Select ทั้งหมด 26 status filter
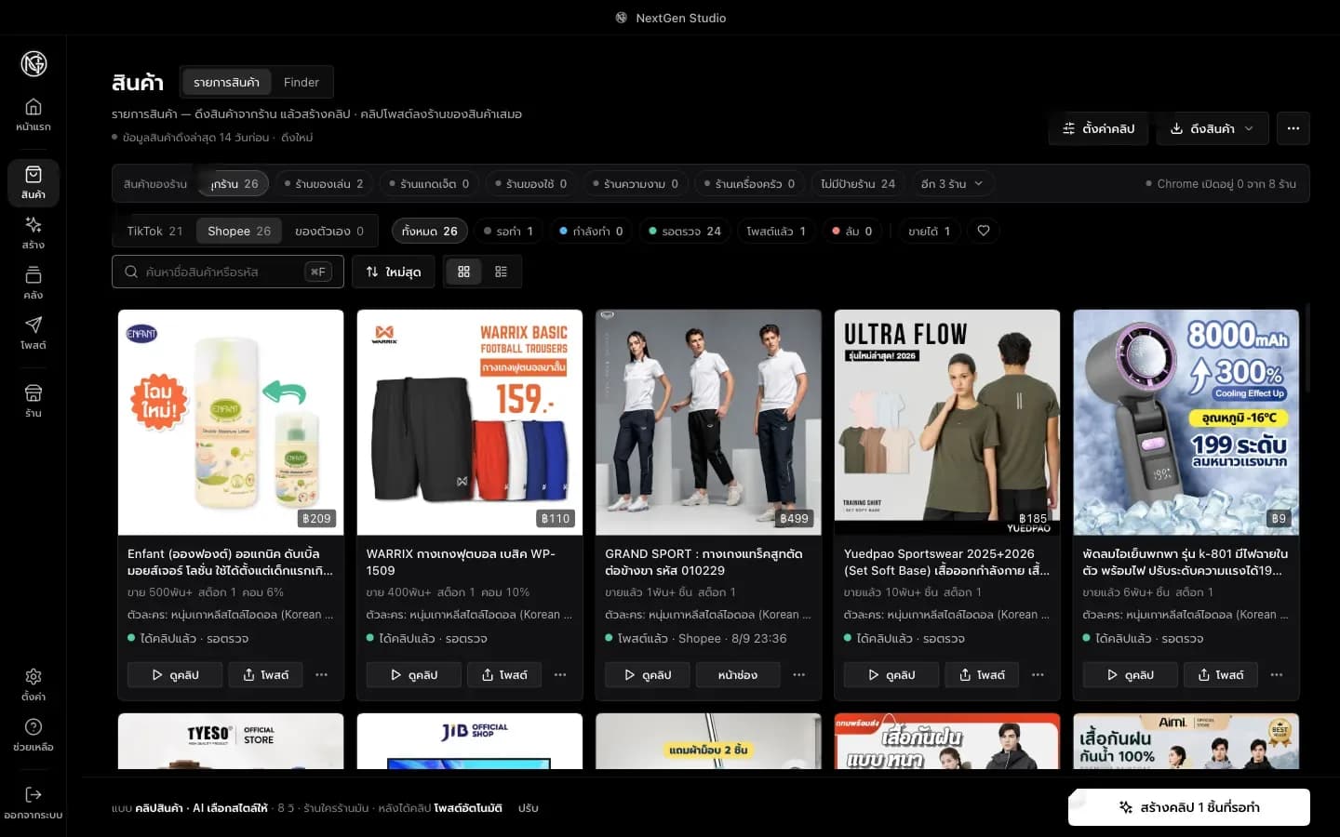 click(430, 231)
